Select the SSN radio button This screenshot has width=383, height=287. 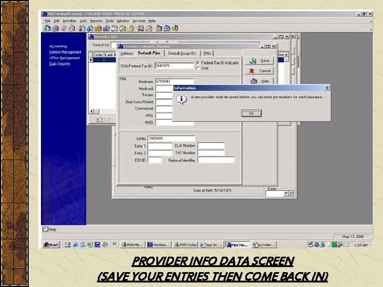point(197,69)
